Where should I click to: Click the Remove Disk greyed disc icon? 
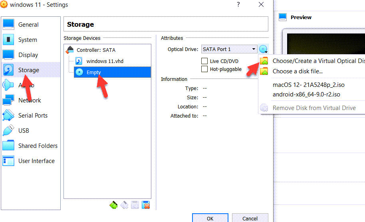[x=264, y=108]
